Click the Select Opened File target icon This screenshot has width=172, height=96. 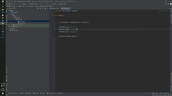38,8
